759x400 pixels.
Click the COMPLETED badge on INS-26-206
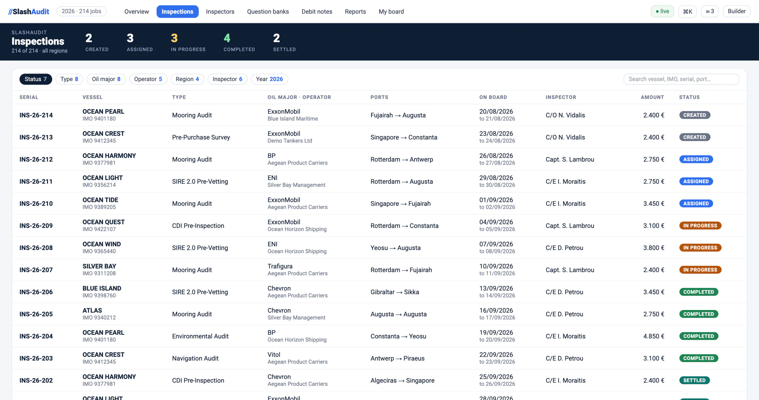pyautogui.click(x=699, y=292)
